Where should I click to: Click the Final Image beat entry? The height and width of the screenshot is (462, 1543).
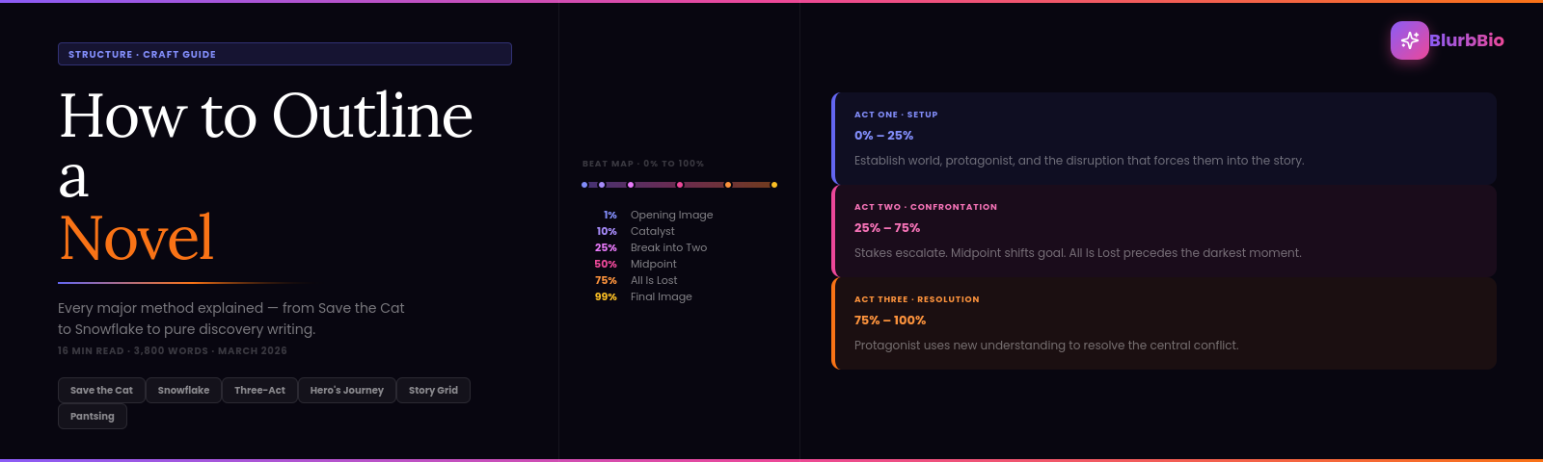click(x=661, y=296)
